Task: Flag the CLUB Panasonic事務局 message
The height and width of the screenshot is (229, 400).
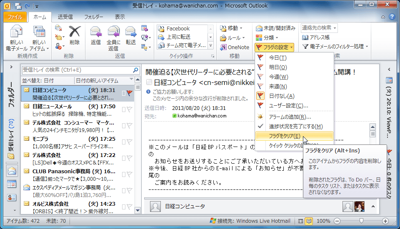Action: click(x=130, y=174)
